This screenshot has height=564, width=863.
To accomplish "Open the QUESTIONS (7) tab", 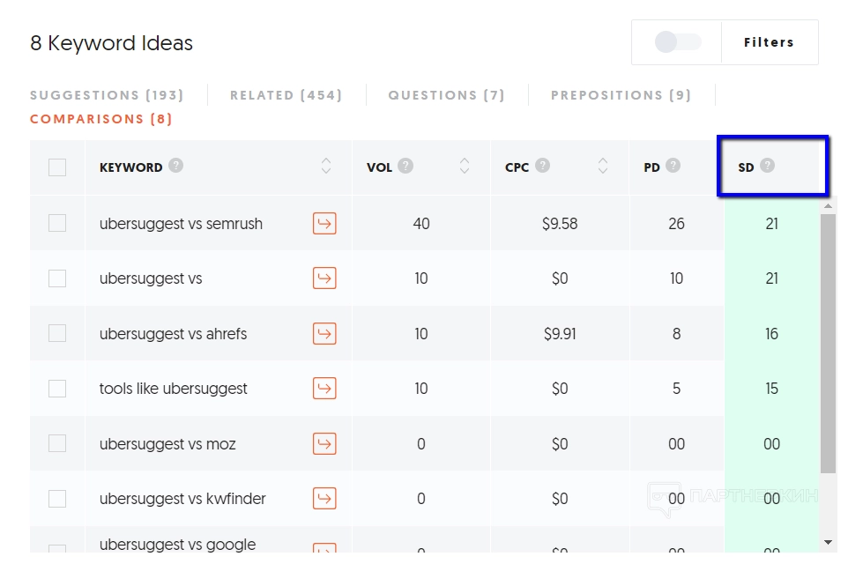I will click(x=446, y=95).
